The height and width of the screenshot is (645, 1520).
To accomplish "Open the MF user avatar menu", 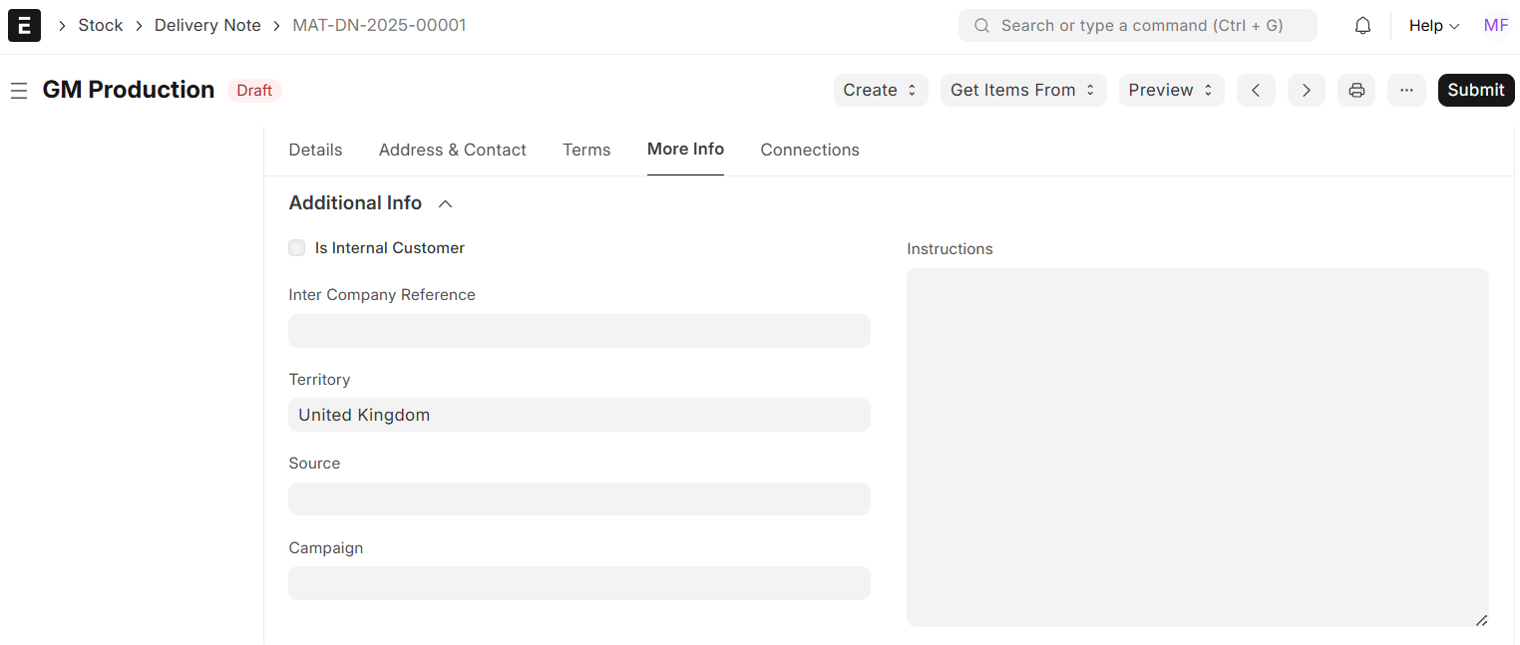I will click(x=1495, y=26).
